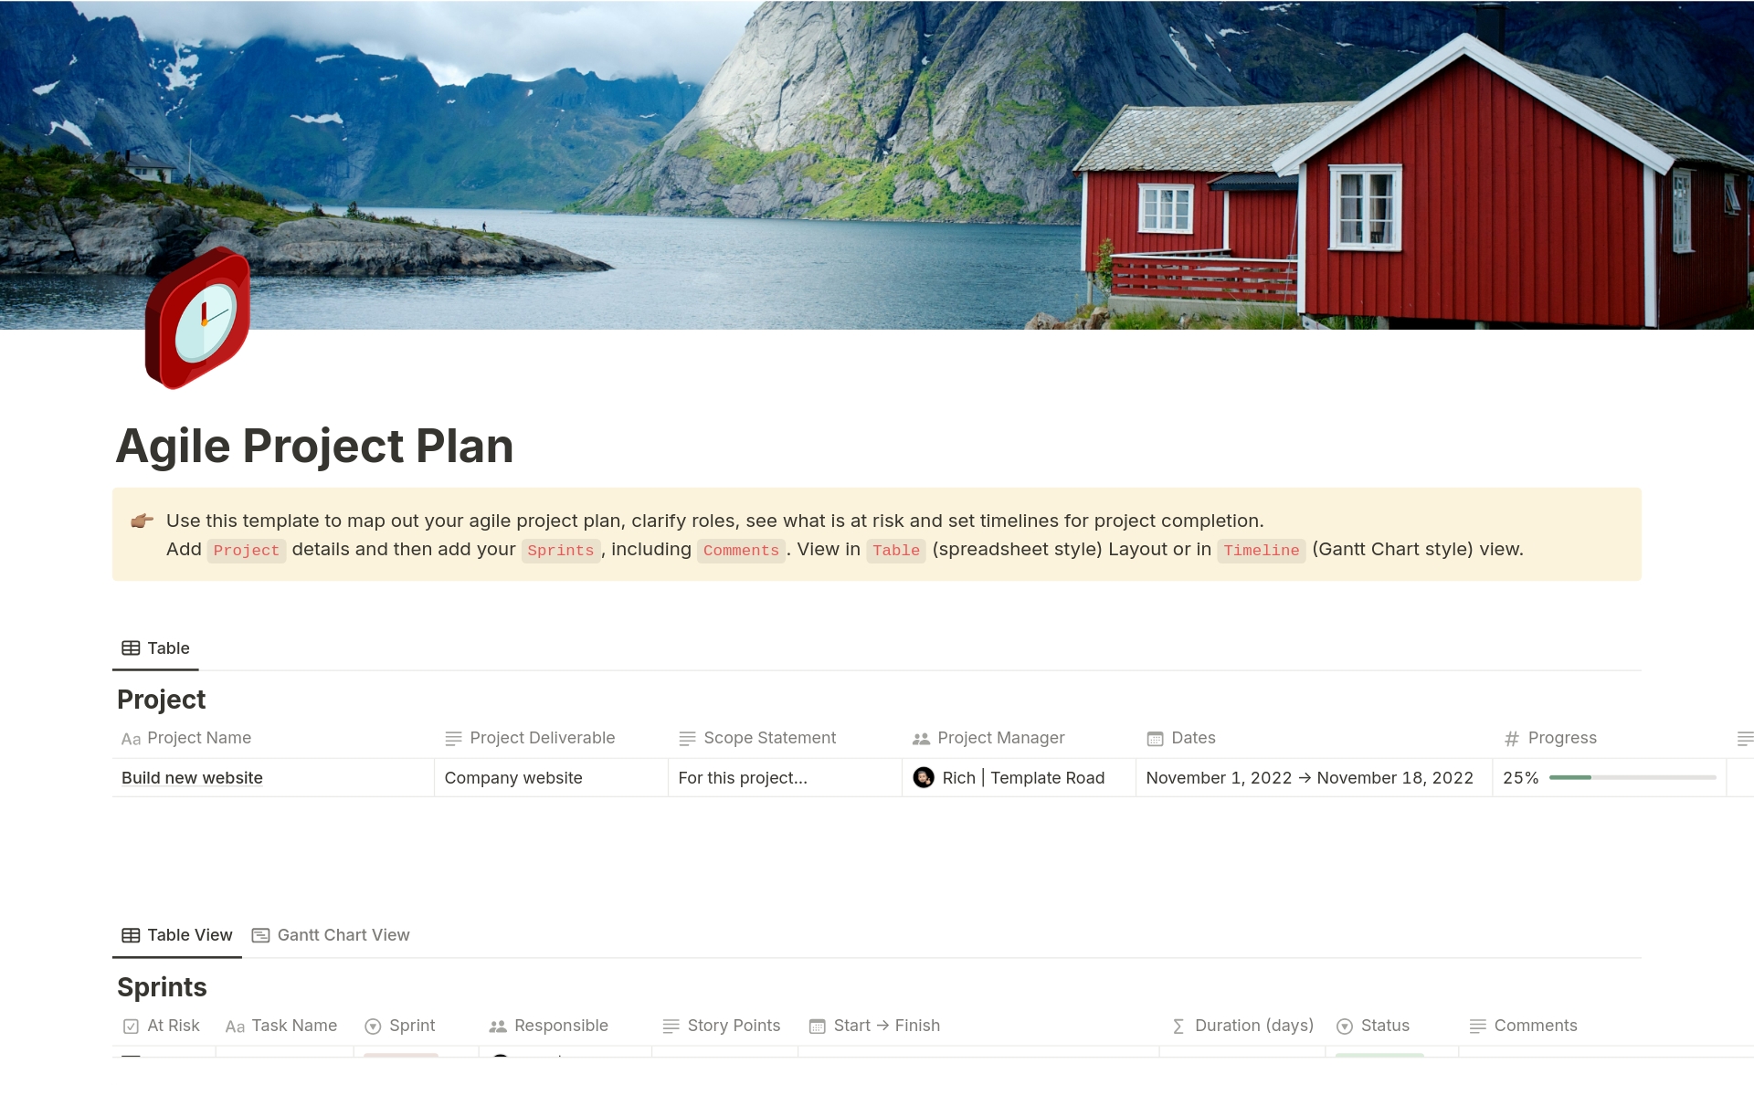The image size is (1754, 1095).
Task: Expand the Story Points column dropdown
Action: [x=724, y=1025]
